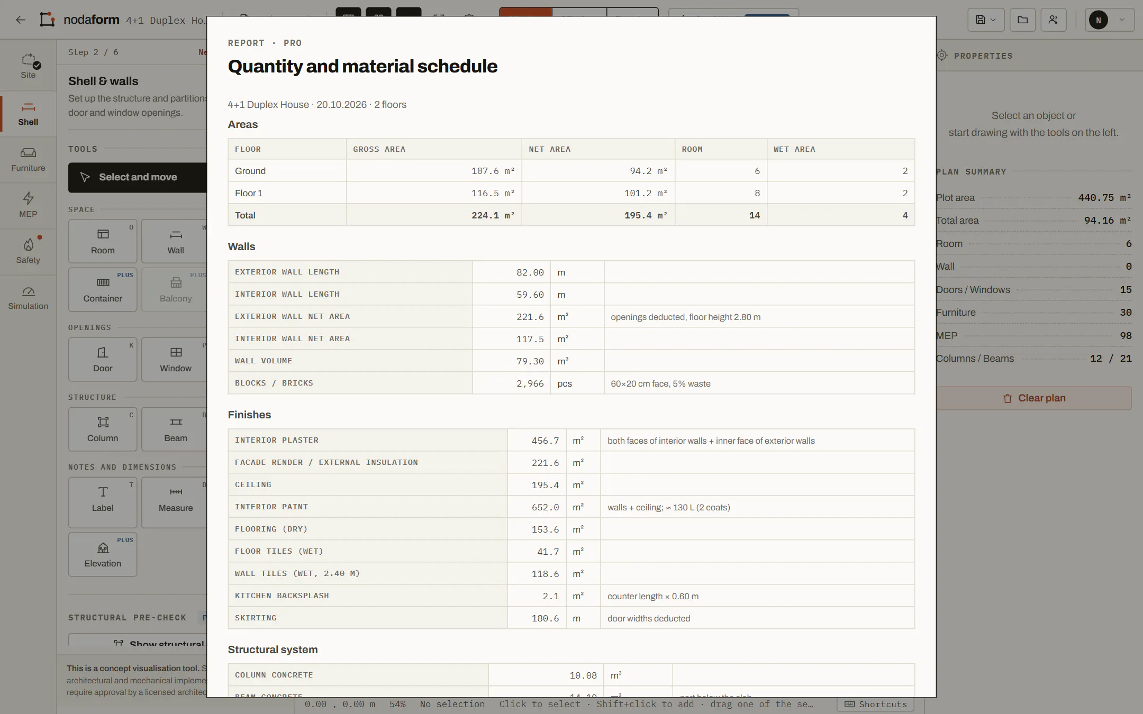Open the Shortcuts button
Screen dimensions: 1143x714
pos(876,704)
